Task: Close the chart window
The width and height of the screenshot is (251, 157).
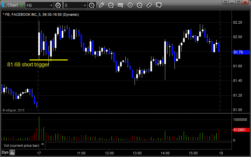Action: (245, 2)
